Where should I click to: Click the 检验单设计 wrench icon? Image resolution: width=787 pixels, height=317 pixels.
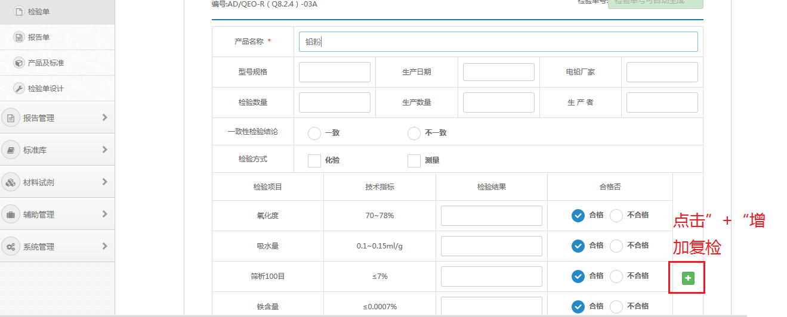(x=18, y=89)
